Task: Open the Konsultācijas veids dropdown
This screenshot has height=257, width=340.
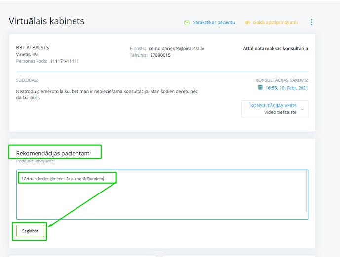Action: (x=274, y=109)
